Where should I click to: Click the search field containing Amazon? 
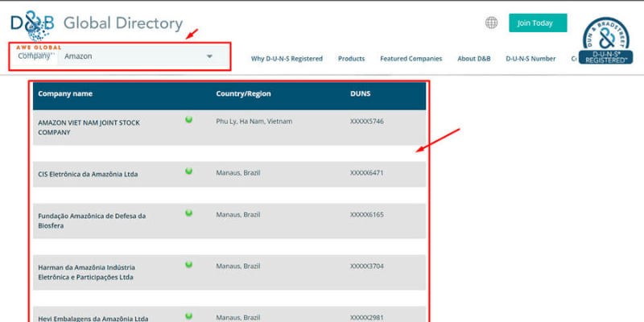[142, 56]
